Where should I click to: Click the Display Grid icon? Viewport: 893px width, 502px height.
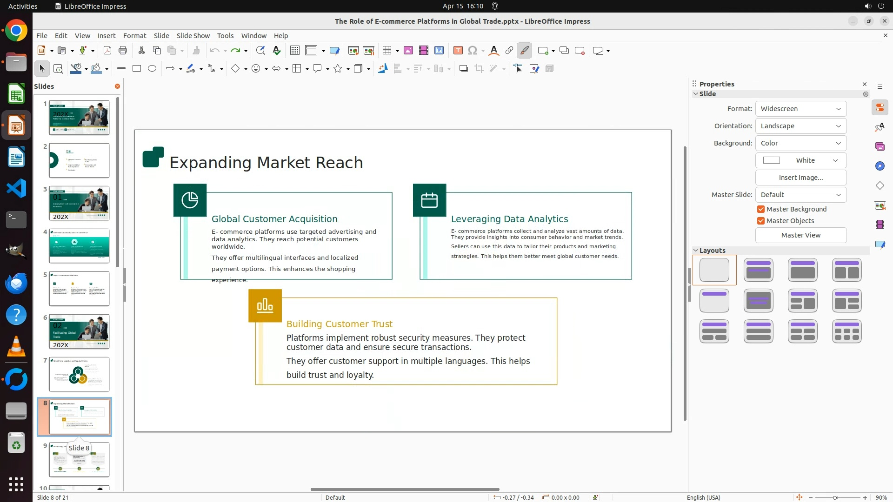(295, 51)
